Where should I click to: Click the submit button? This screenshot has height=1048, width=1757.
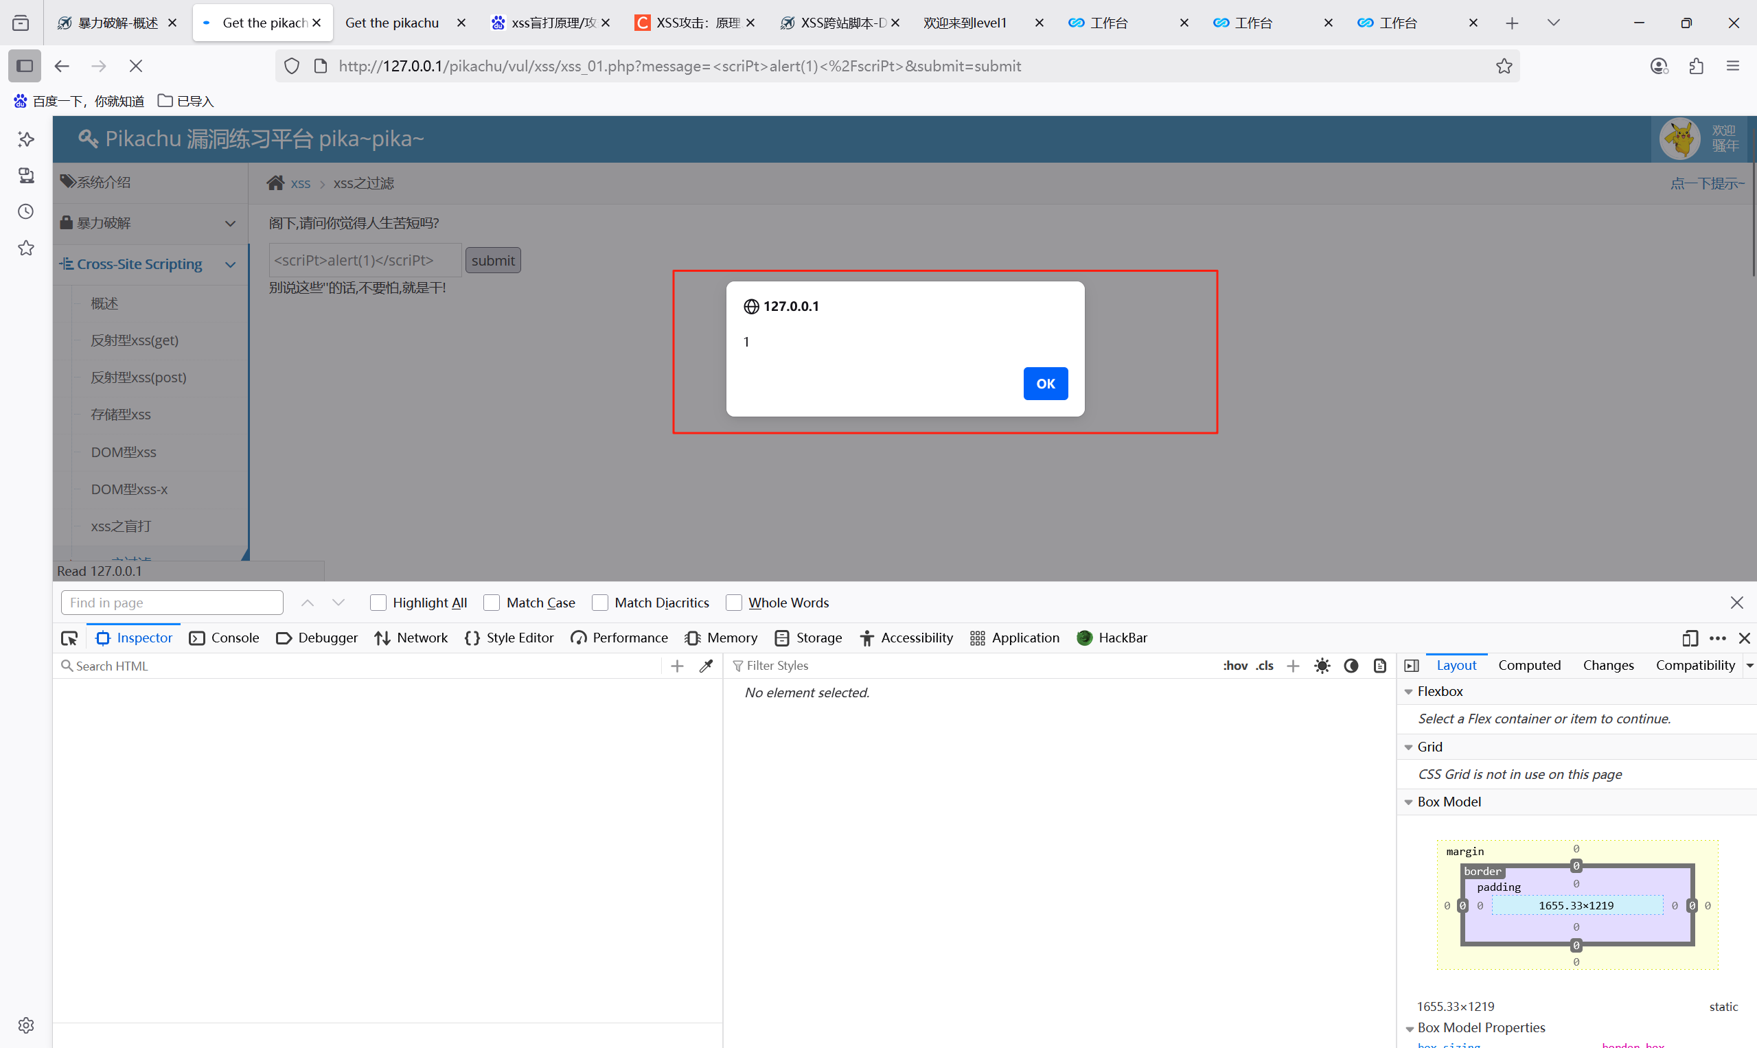493,261
